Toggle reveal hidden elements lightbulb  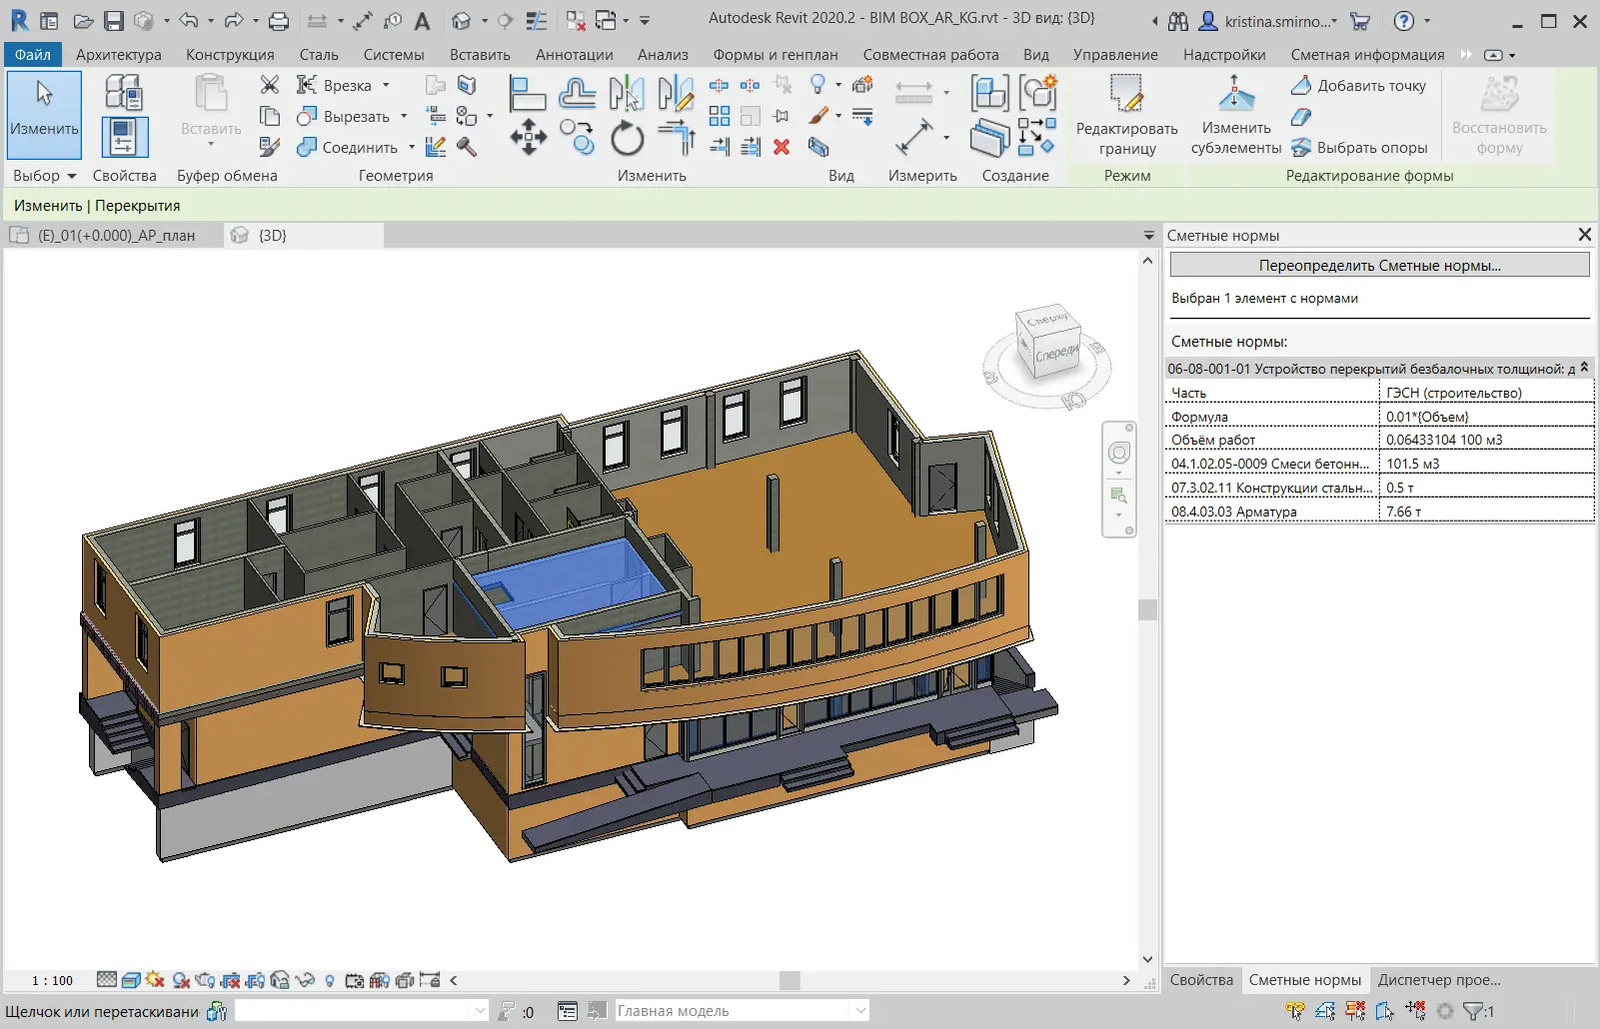point(330,980)
